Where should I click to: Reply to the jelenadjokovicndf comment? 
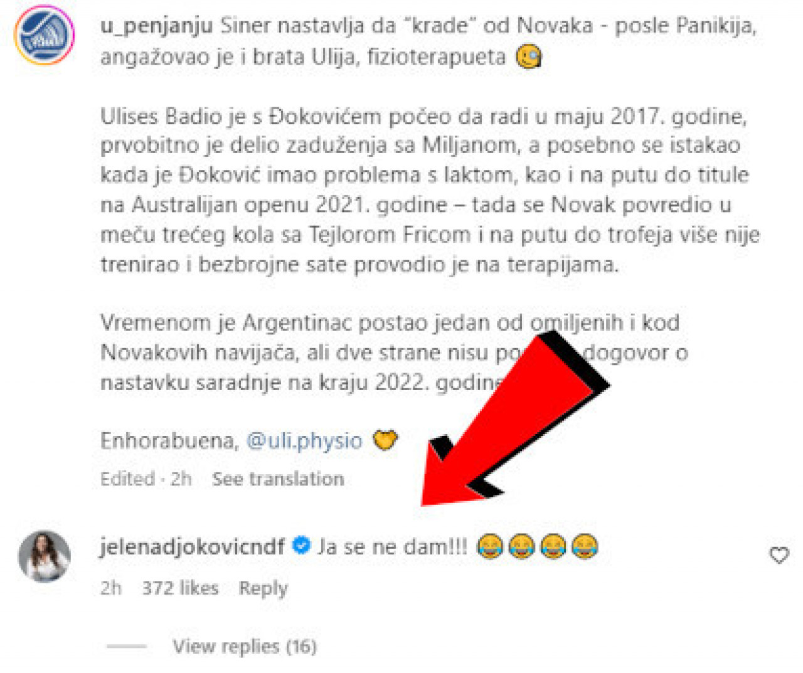(263, 588)
